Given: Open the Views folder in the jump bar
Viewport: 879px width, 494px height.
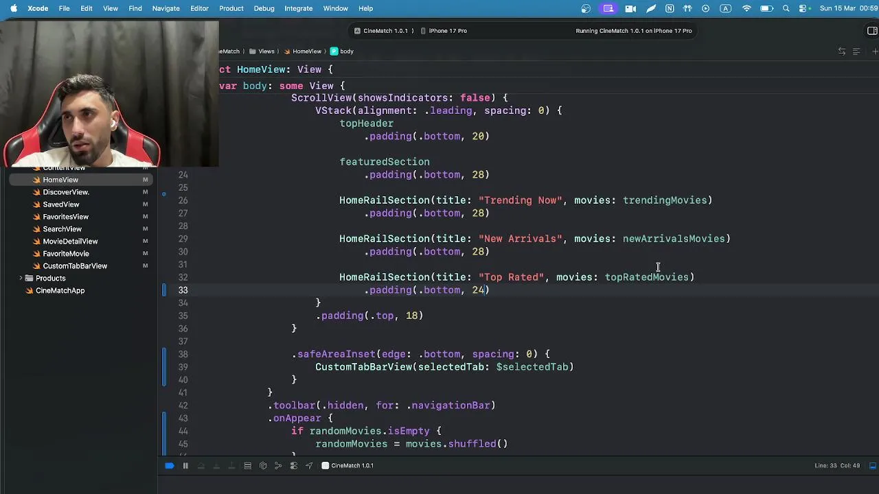Looking at the screenshot, I should pos(262,51).
